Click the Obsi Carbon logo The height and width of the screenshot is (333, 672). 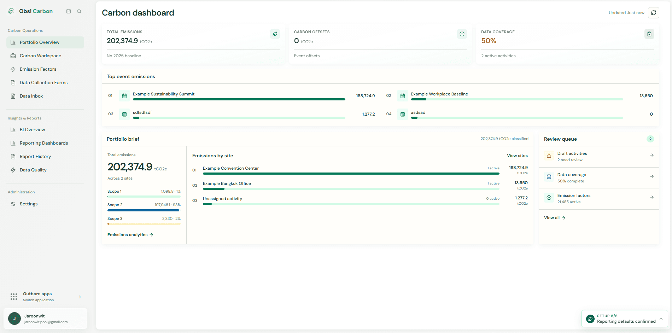(11, 11)
